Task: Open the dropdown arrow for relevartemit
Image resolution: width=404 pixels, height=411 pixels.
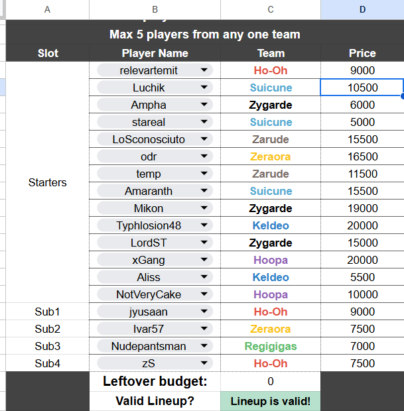Action: (x=204, y=70)
